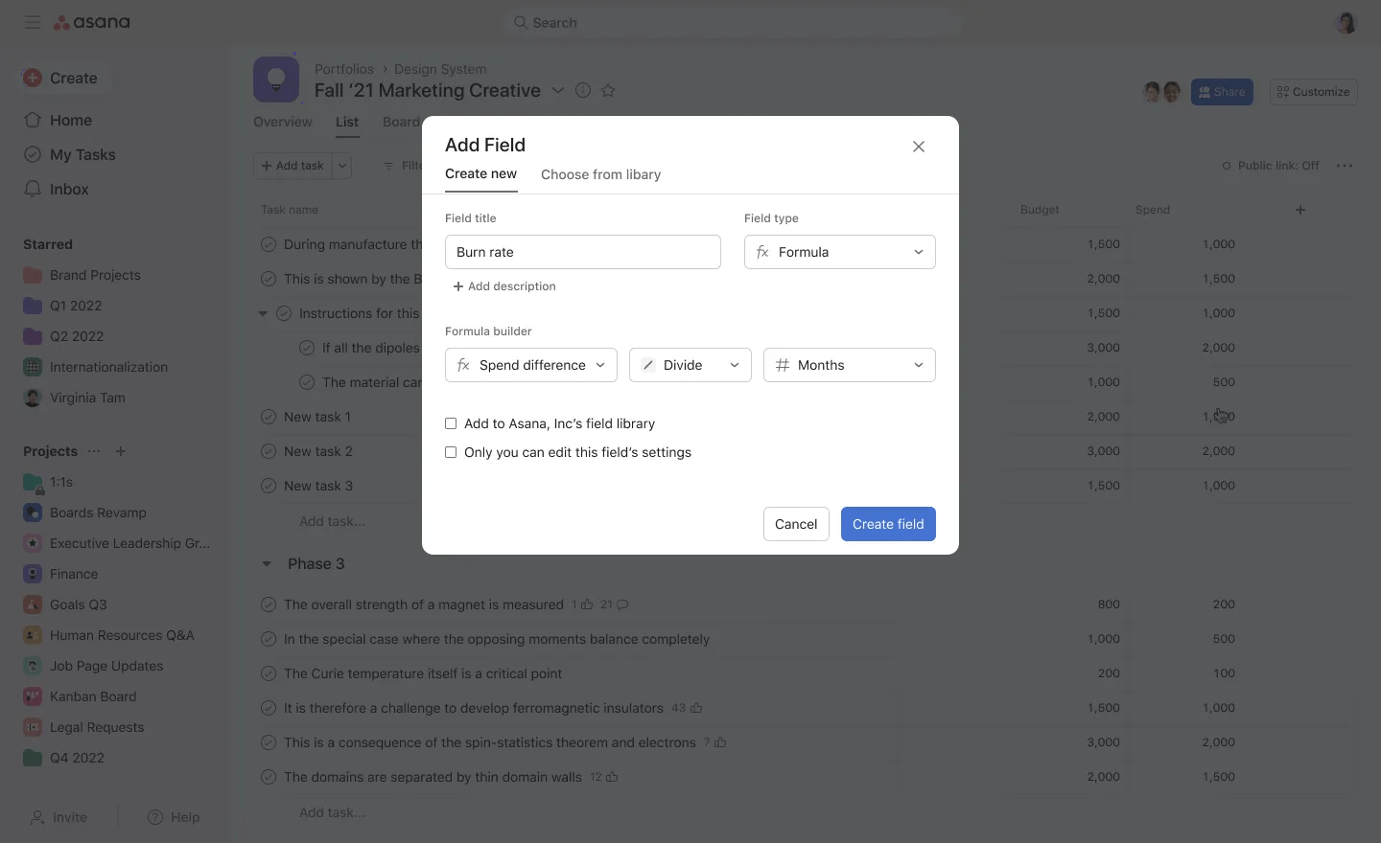Open user profile avatar in top bar

click(1346, 23)
